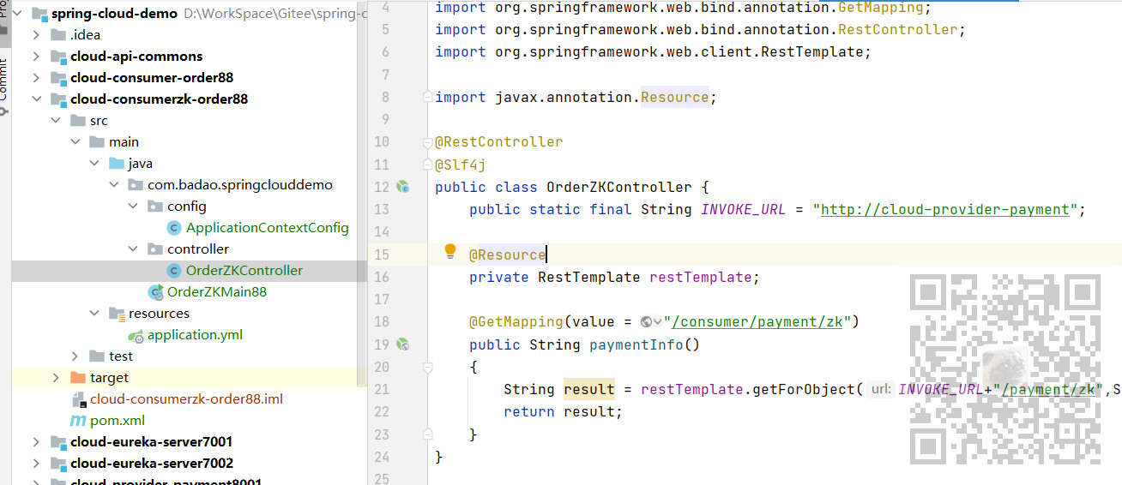Click the controller package icon
The height and width of the screenshot is (485, 1122).
tap(155, 249)
